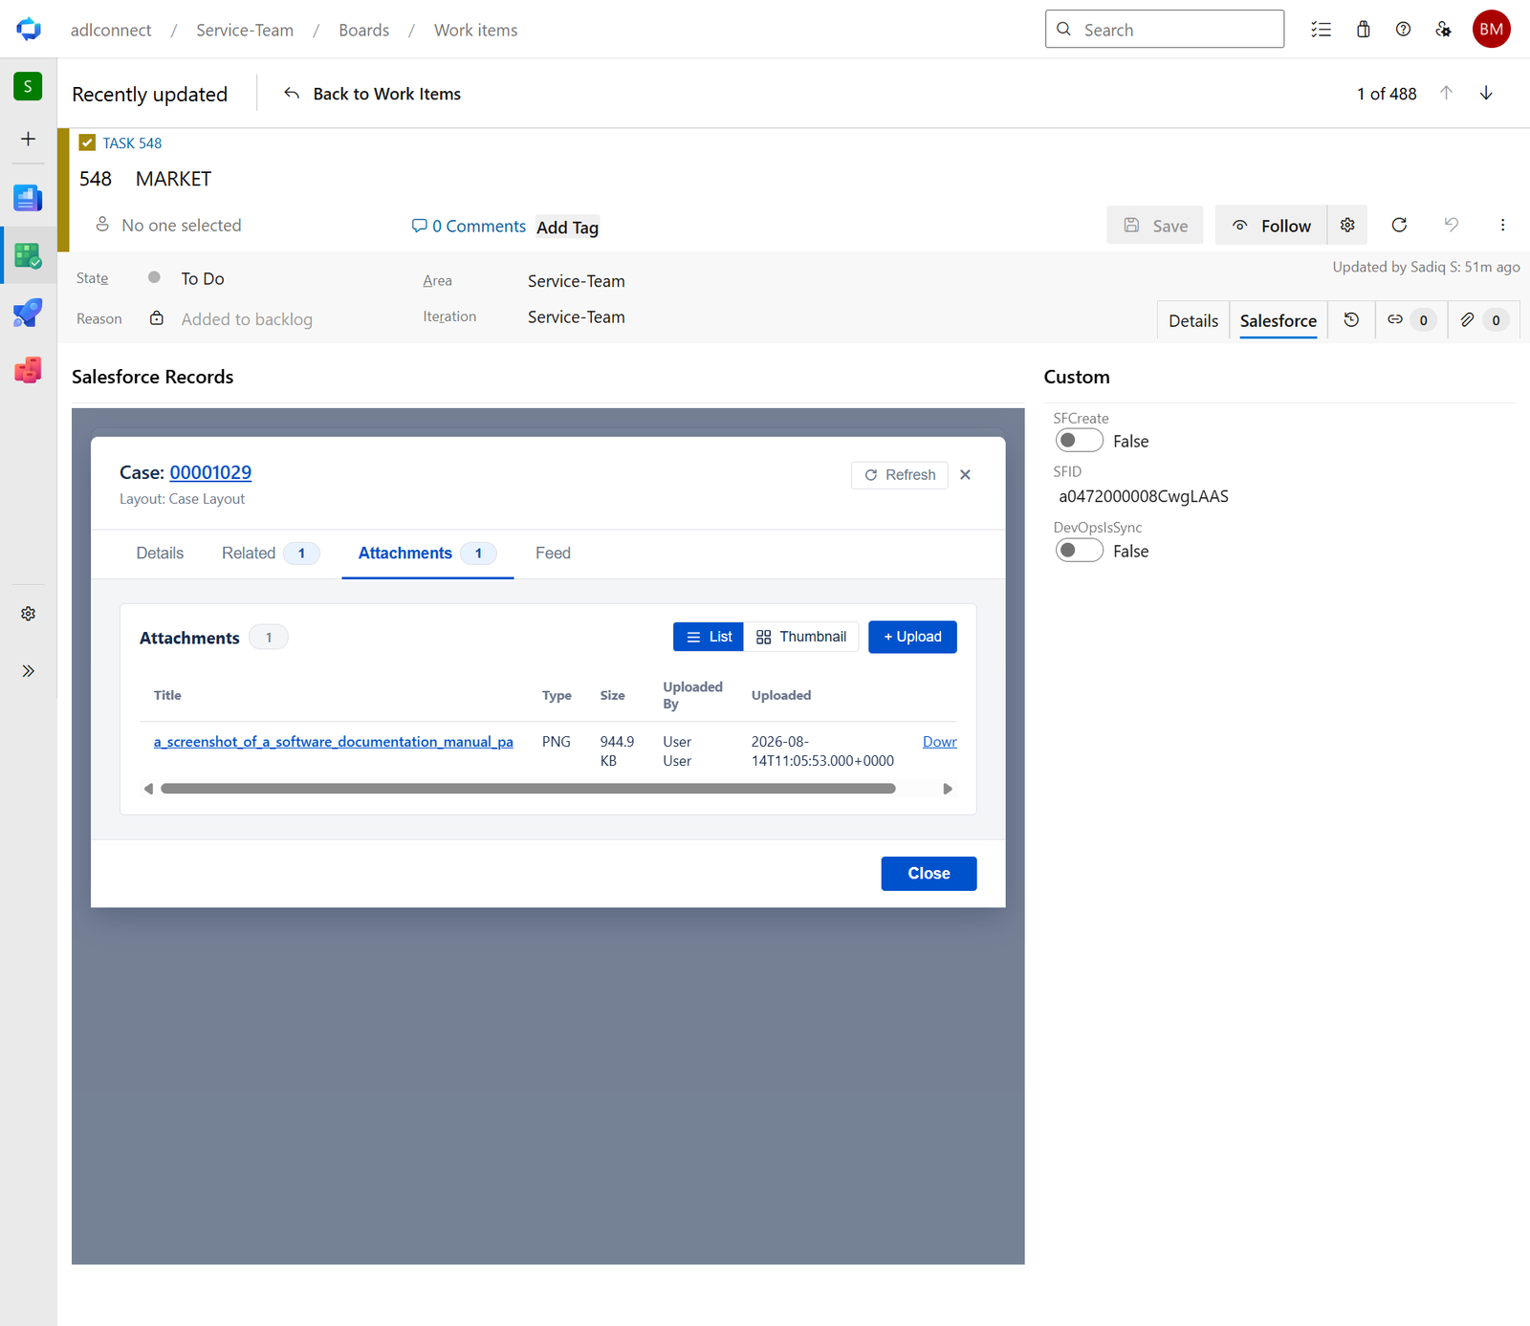Click the scrollbar left arrow in attachments
Screen dimensions: 1530x1326
(x=148, y=789)
